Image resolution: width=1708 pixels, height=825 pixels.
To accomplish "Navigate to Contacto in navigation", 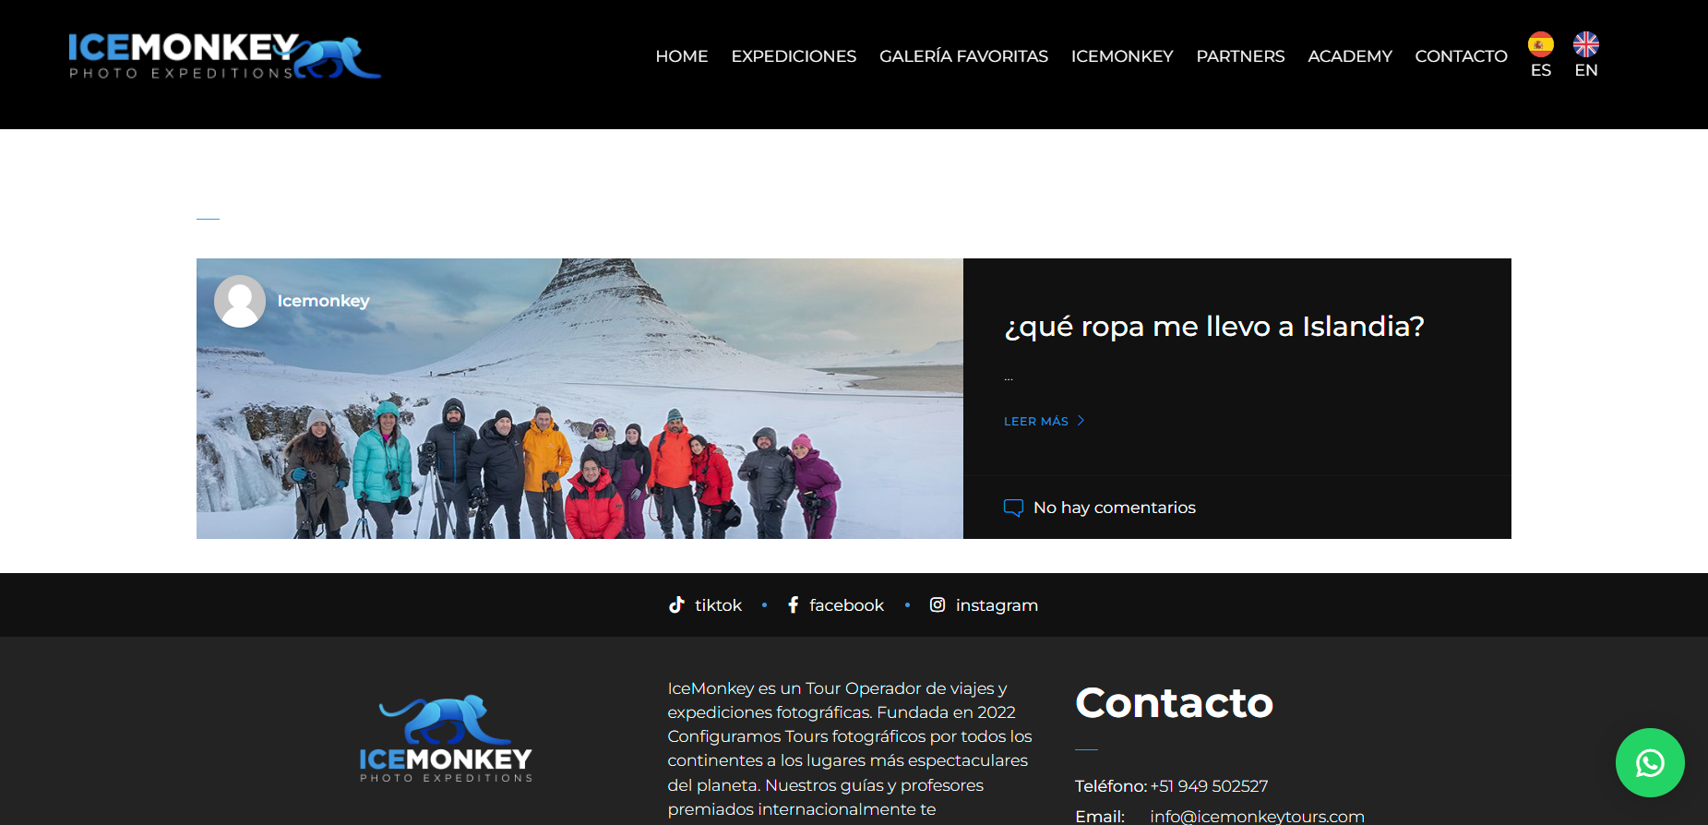I will click(x=1461, y=56).
